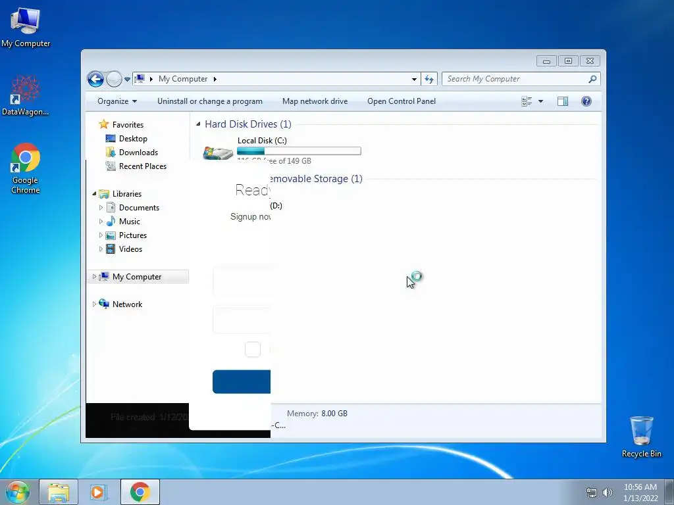Screen dimensions: 674x505
Task: Click the computer icon in the address bar
Action: coord(140,79)
